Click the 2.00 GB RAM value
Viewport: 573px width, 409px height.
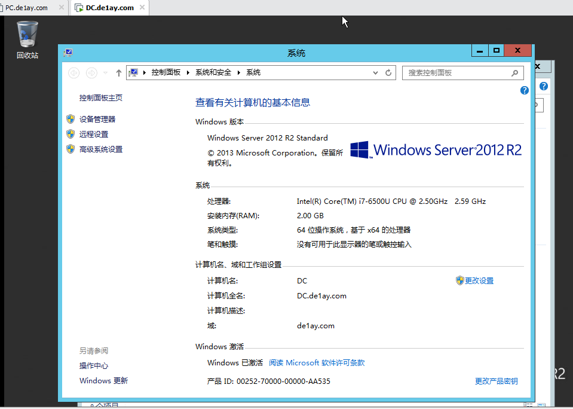(x=310, y=215)
